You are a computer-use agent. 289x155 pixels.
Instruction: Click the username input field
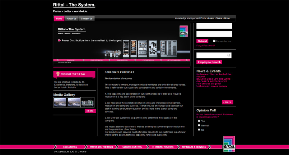(214, 26)
